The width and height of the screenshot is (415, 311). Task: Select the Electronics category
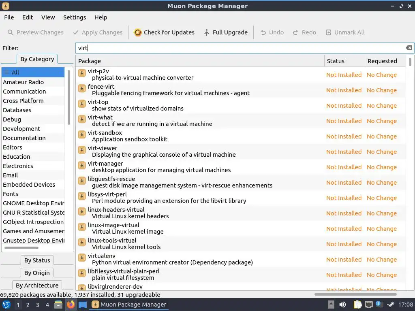[33, 166]
